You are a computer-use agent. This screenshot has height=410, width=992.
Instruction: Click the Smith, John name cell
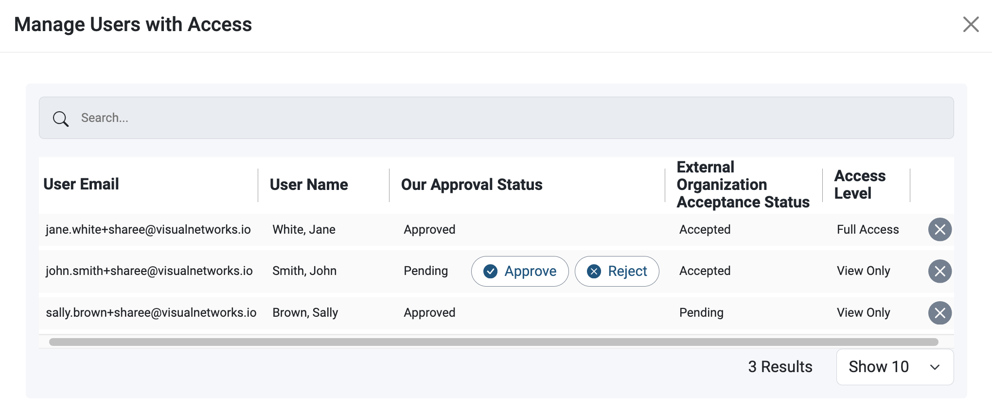click(x=304, y=271)
